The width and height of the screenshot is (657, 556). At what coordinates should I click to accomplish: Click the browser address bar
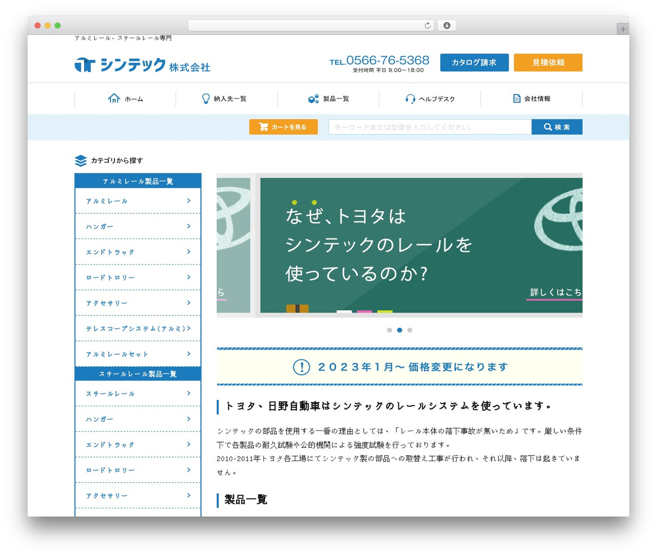311,26
